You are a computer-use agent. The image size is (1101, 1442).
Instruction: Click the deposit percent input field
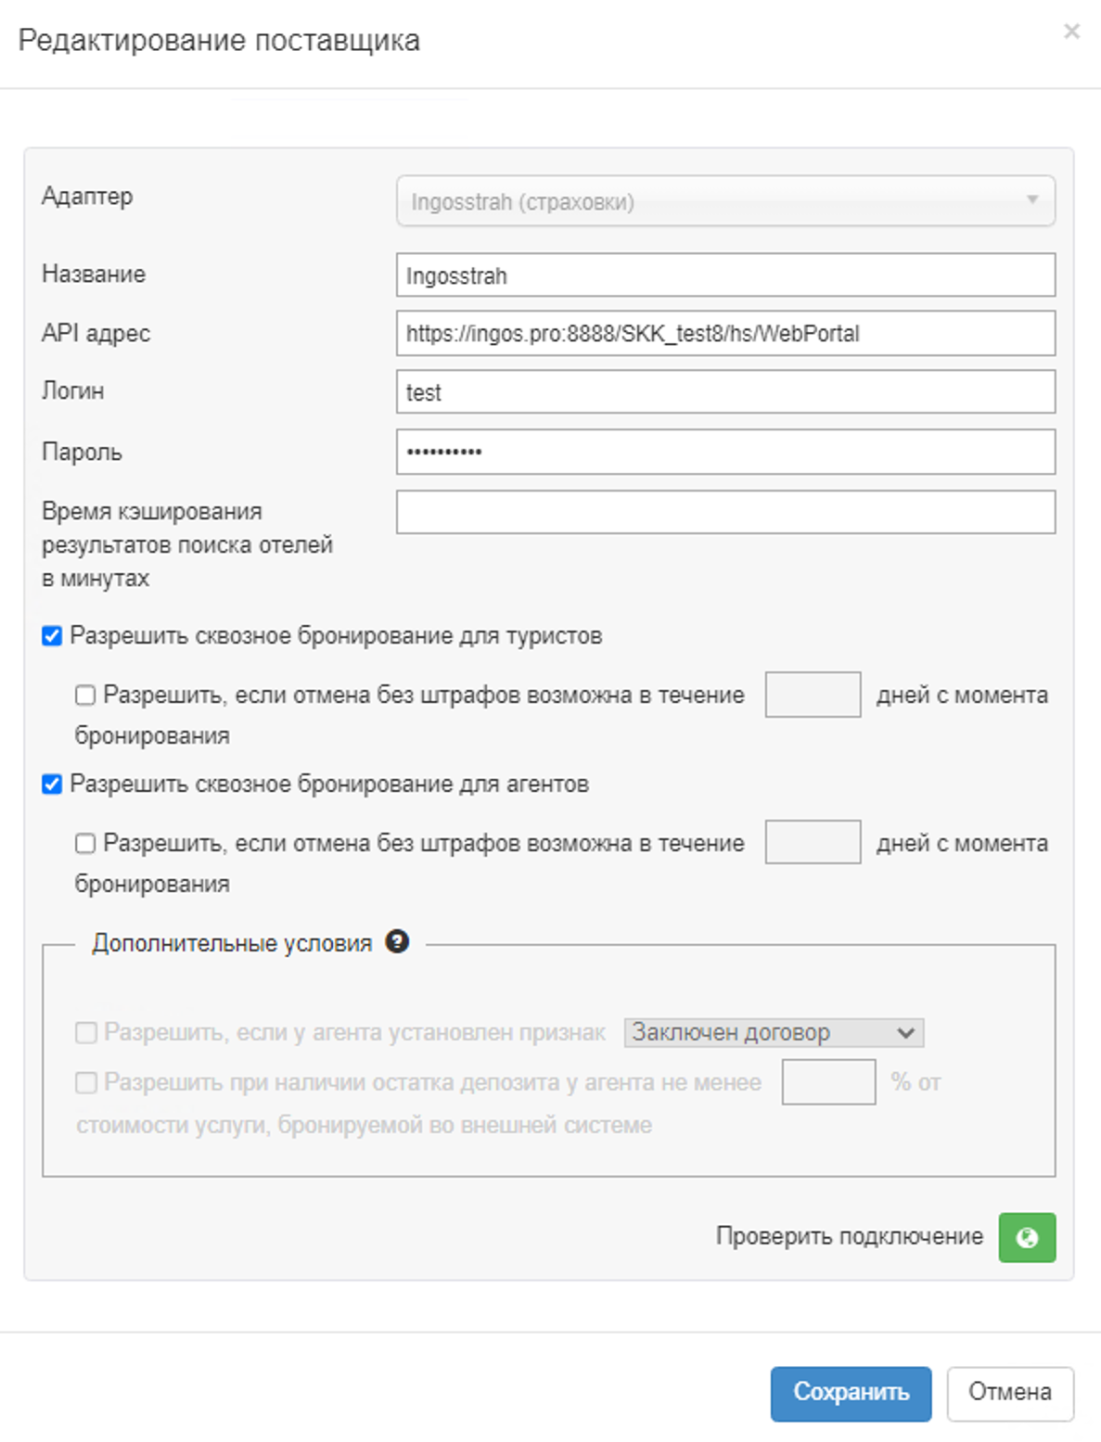coord(828,1082)
